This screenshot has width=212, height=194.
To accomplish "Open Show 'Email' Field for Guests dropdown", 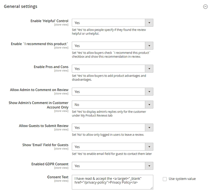I will pos(113,147).
